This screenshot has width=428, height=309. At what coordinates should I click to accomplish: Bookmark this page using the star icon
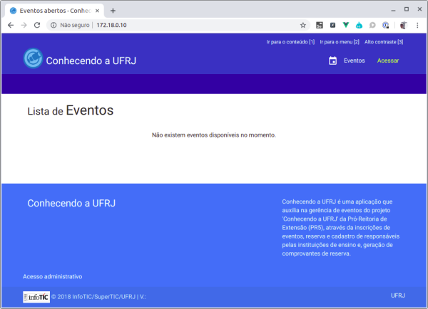click(303, 26)
